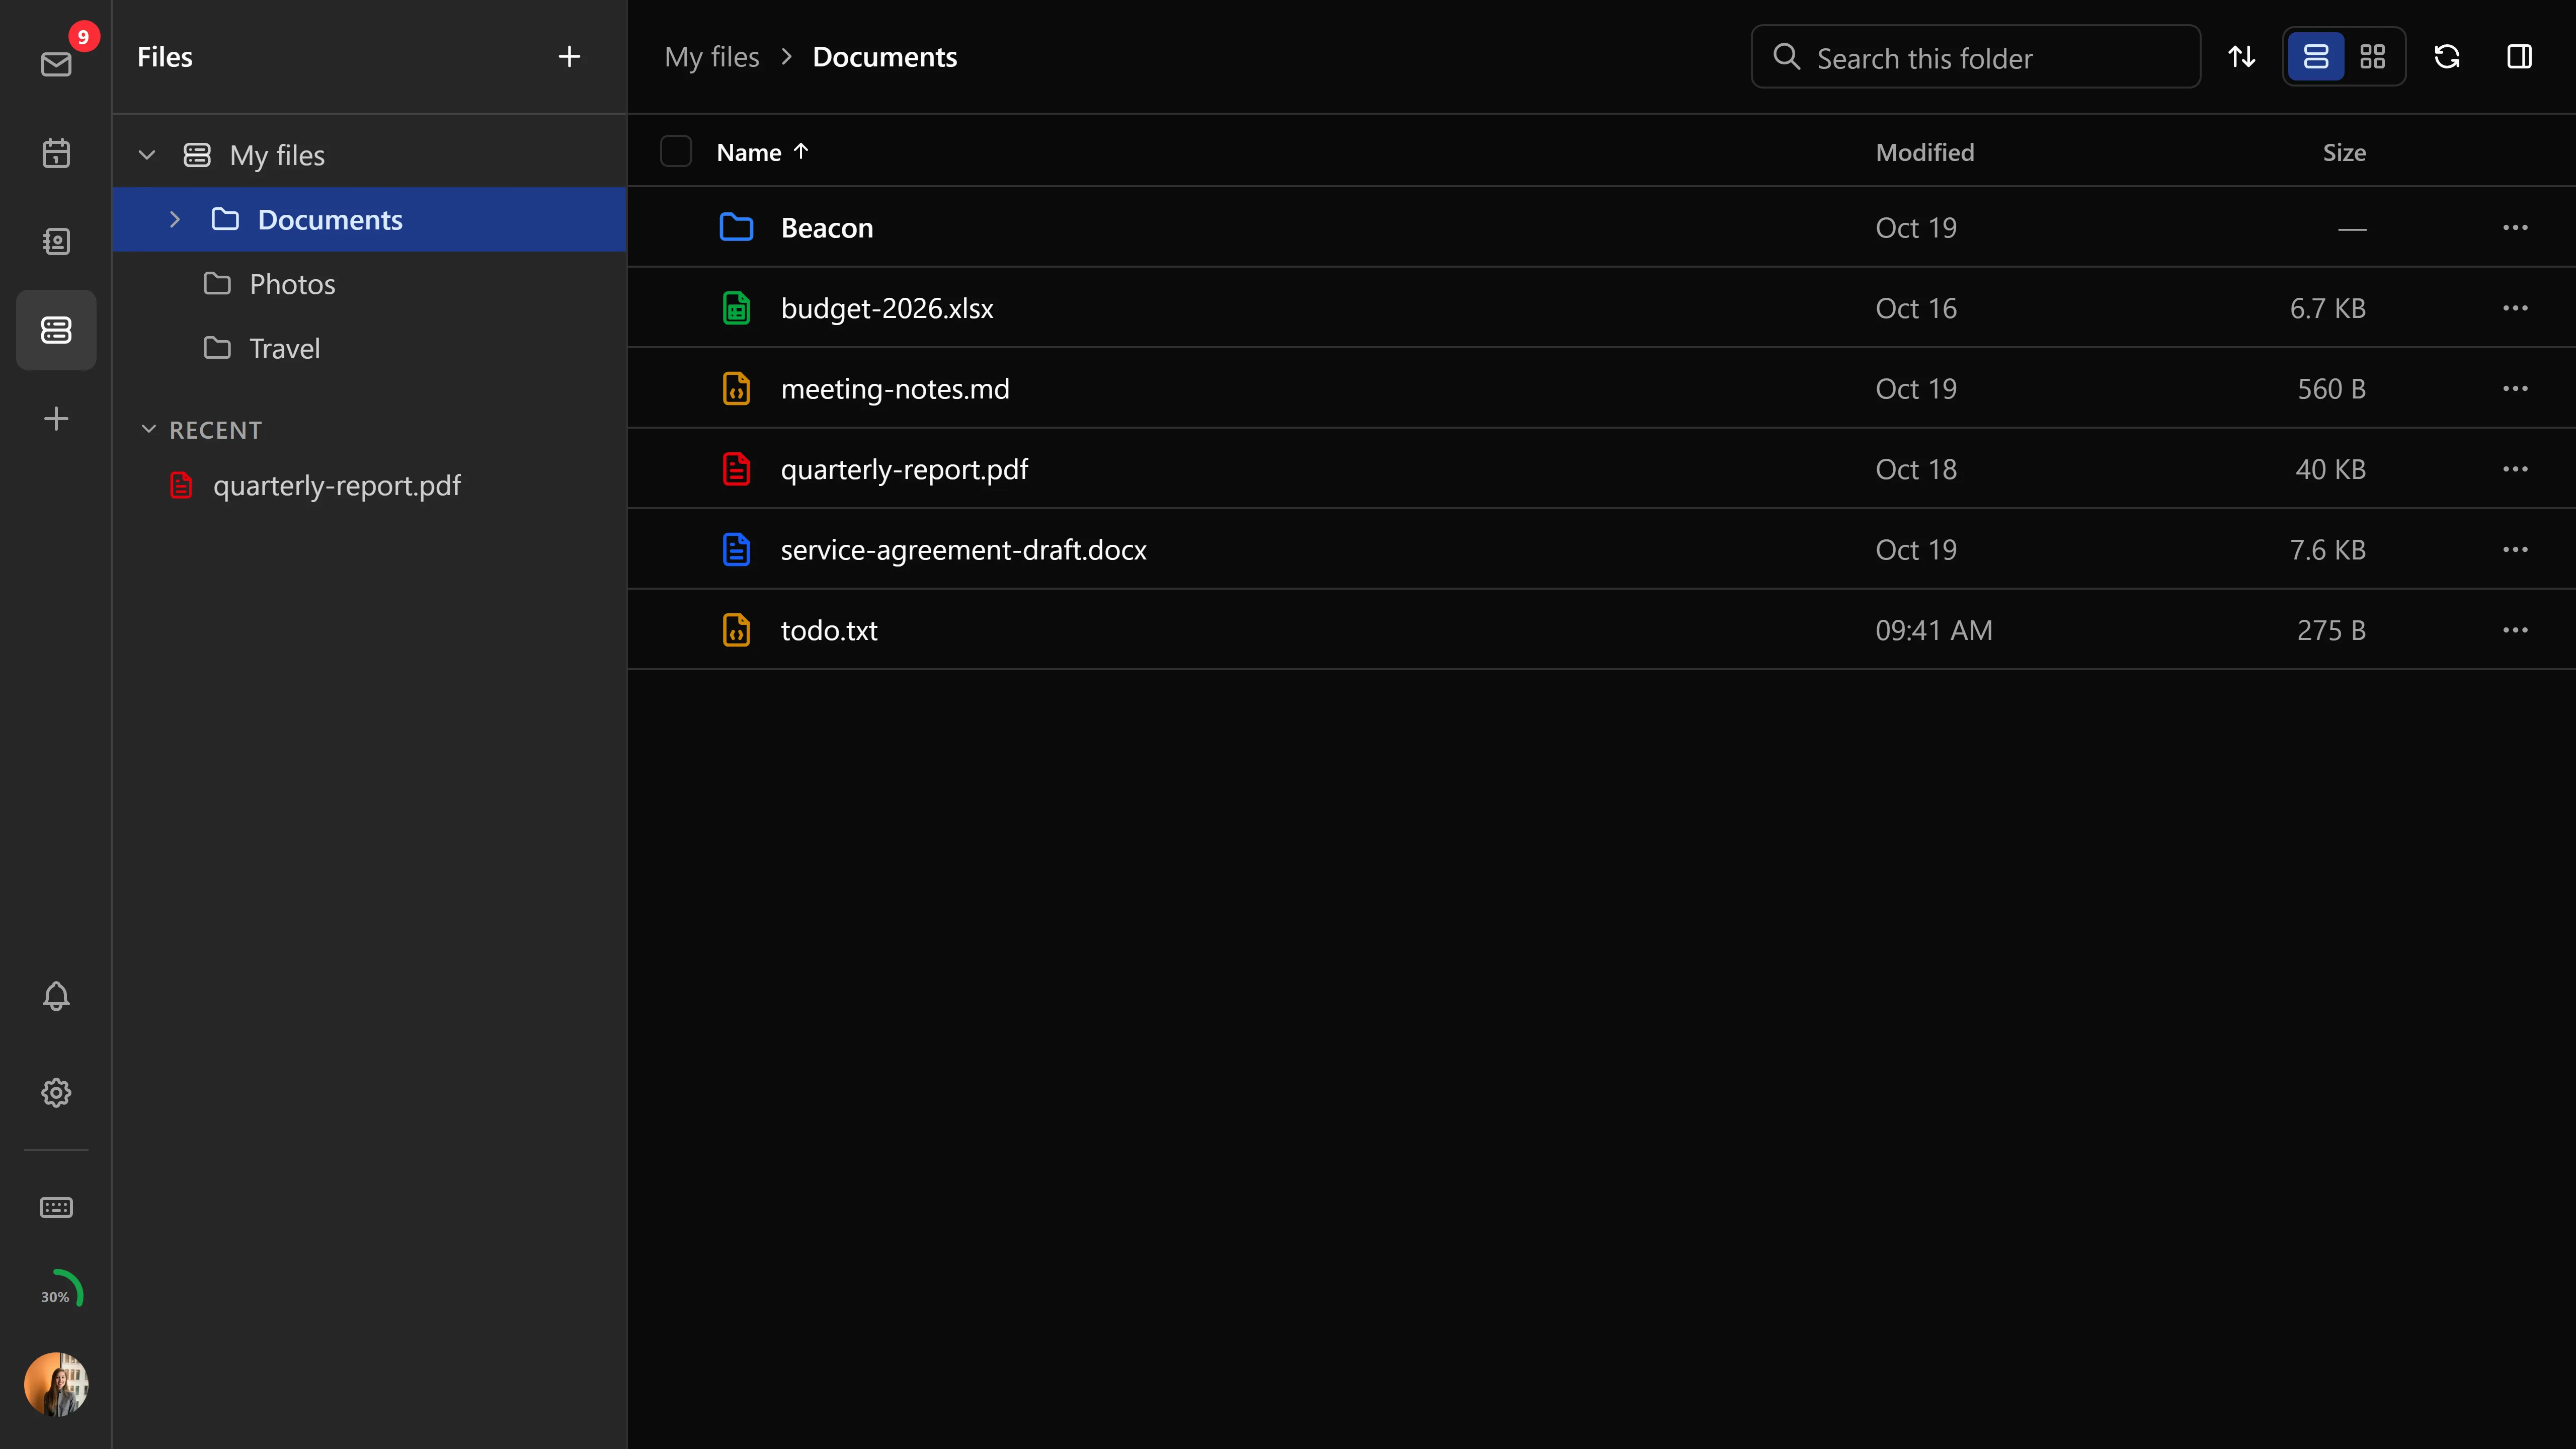Select Documents folder in tree
The image size is (2576, 1449).
click(370, 219)
